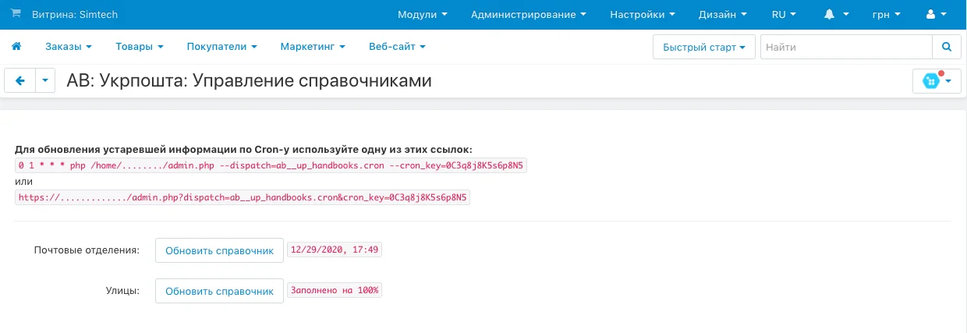
Task: Go back using the arrow button
Action: click(20, 81)
